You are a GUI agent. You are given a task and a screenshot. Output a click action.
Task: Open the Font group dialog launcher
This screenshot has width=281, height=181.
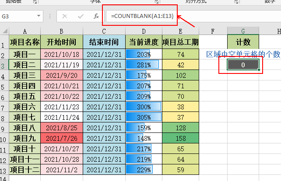[157, 2]
